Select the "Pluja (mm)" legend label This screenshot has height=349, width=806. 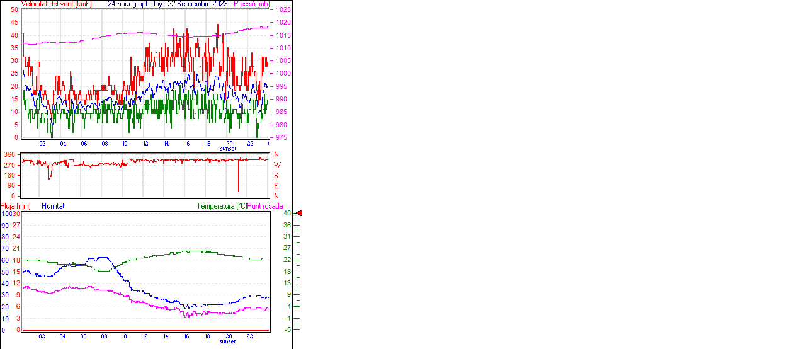pyautogui.click(x=15, y=206)
